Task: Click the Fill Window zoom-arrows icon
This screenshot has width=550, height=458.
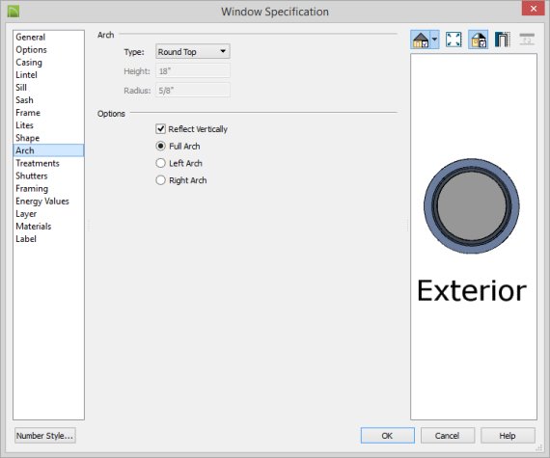Action: (x=454, y=40)
